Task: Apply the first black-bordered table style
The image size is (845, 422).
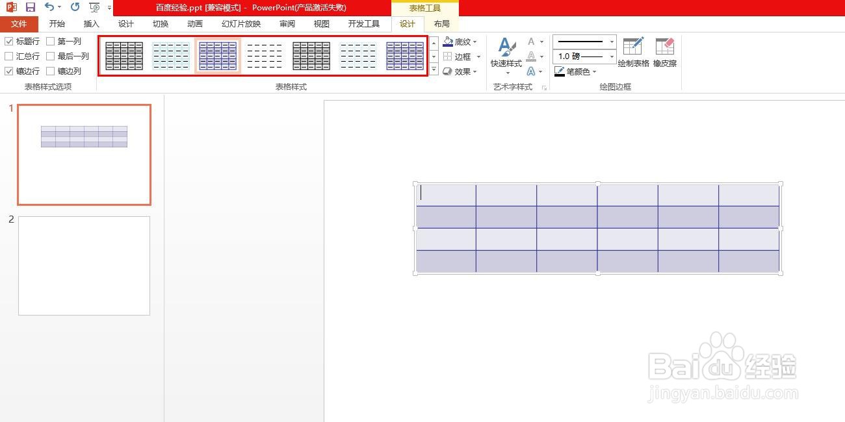Action: pyautogui.click(x=124, y=56)
